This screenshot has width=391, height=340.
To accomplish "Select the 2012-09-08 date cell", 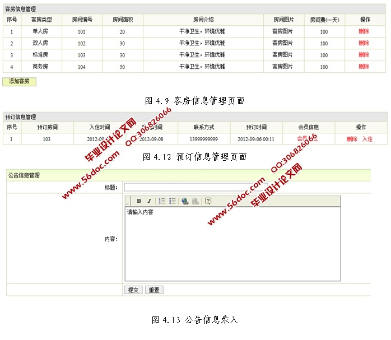I will 151,139.
